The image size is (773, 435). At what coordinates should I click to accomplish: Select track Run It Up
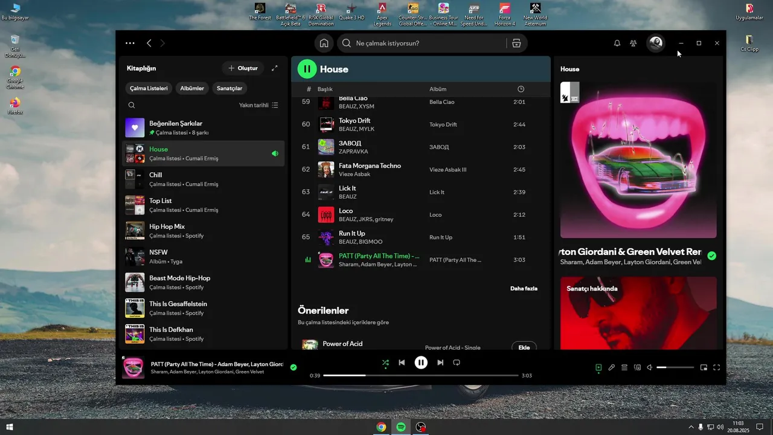pos(421,237)
